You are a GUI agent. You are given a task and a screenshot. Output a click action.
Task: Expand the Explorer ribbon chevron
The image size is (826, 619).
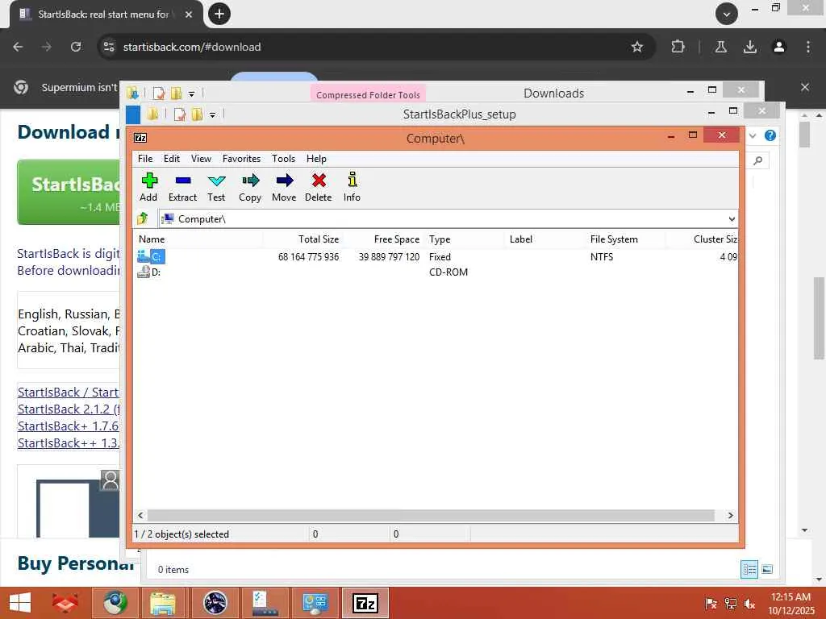pyautogui.click(x=753, y=135)
